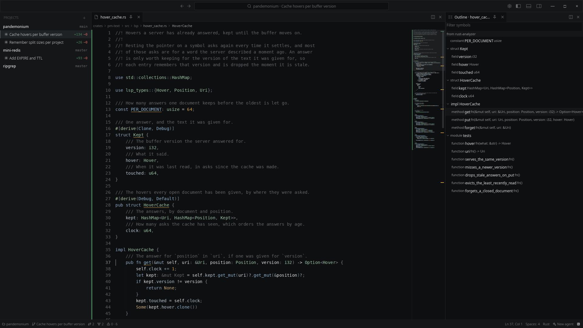This screenshot has height=328, width=583.
Task: Jump to method forget in outline
Action: pyautogui.click(x=514, y=128)
